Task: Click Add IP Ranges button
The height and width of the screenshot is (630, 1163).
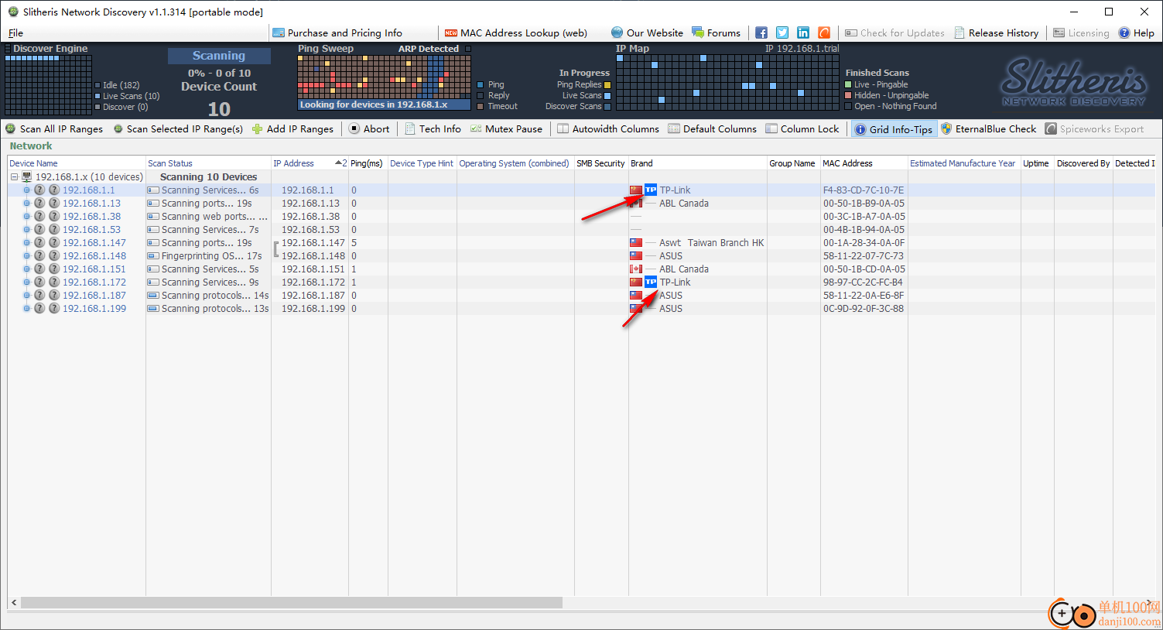Action: click(292, 128)
